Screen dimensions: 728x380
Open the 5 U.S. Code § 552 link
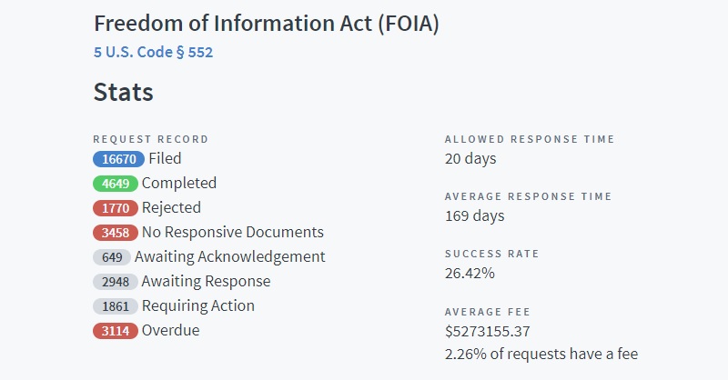point(153,52)
